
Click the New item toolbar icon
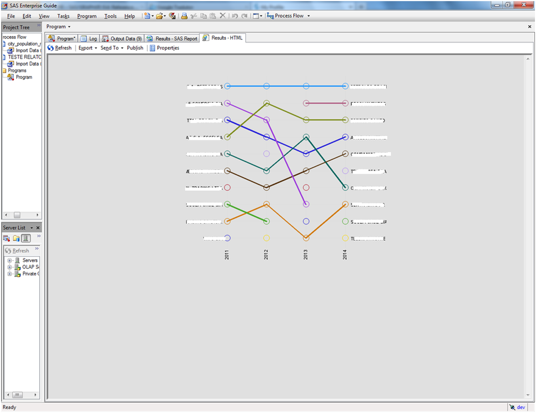pyautogui.click(x=147, y=16)
